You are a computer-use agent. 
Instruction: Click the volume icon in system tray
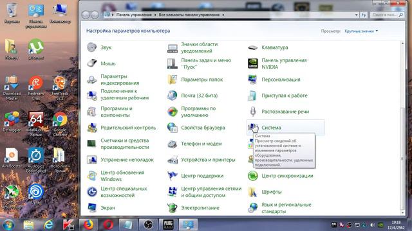pos(372,225)
